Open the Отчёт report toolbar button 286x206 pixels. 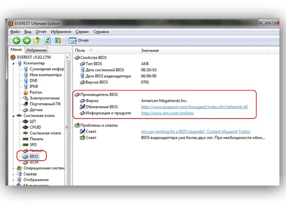(79, 41)
